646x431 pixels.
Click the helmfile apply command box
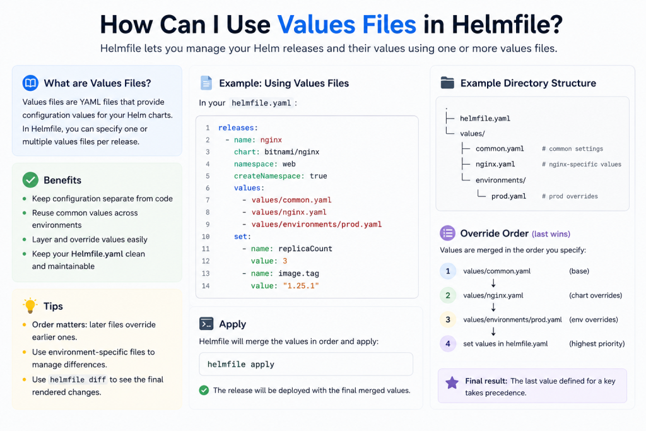click(x=306, y=364)
